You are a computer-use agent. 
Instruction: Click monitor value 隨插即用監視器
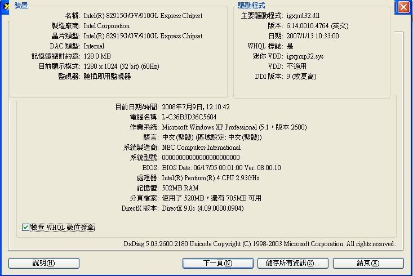click(107, 77)
